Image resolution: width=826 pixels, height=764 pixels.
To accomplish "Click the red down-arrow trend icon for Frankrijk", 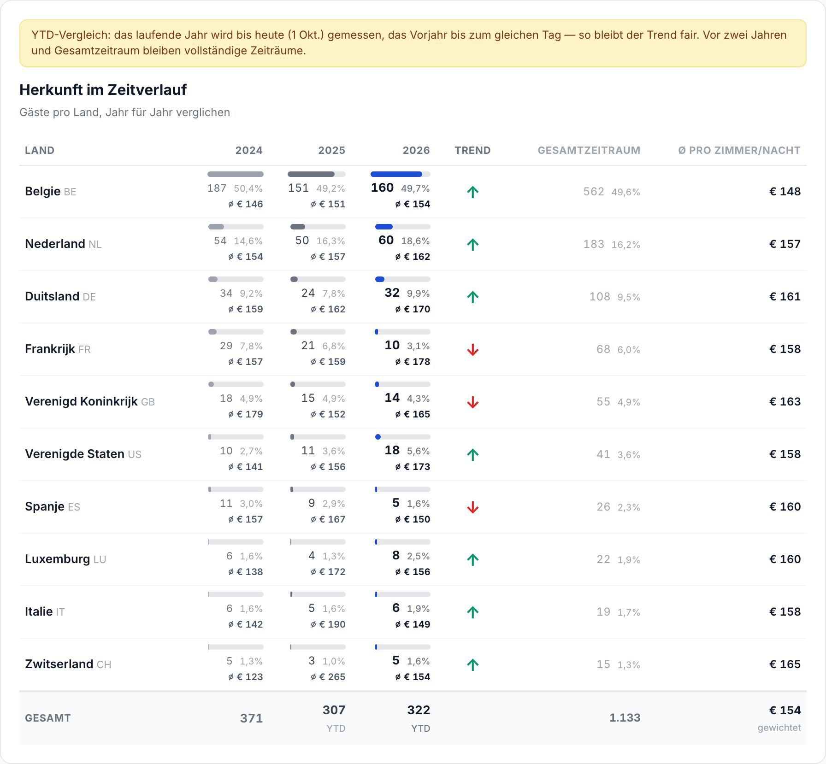I will pos(472,349).
